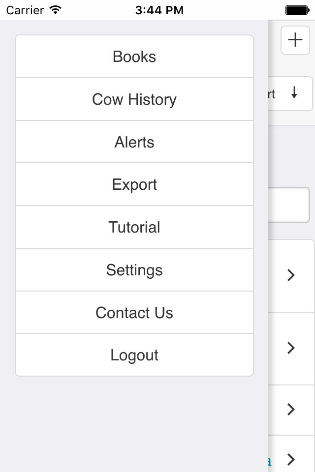Choose the Export menu option
Viewport: 315px width, 472px height.
click(134, 185)
